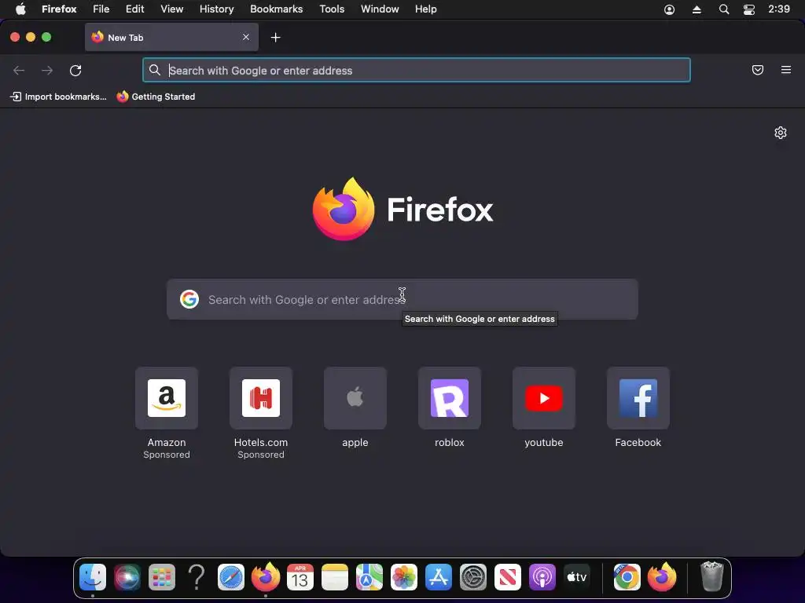Click Import bookmarks in bookmarks toolbar

click(58, 97)
